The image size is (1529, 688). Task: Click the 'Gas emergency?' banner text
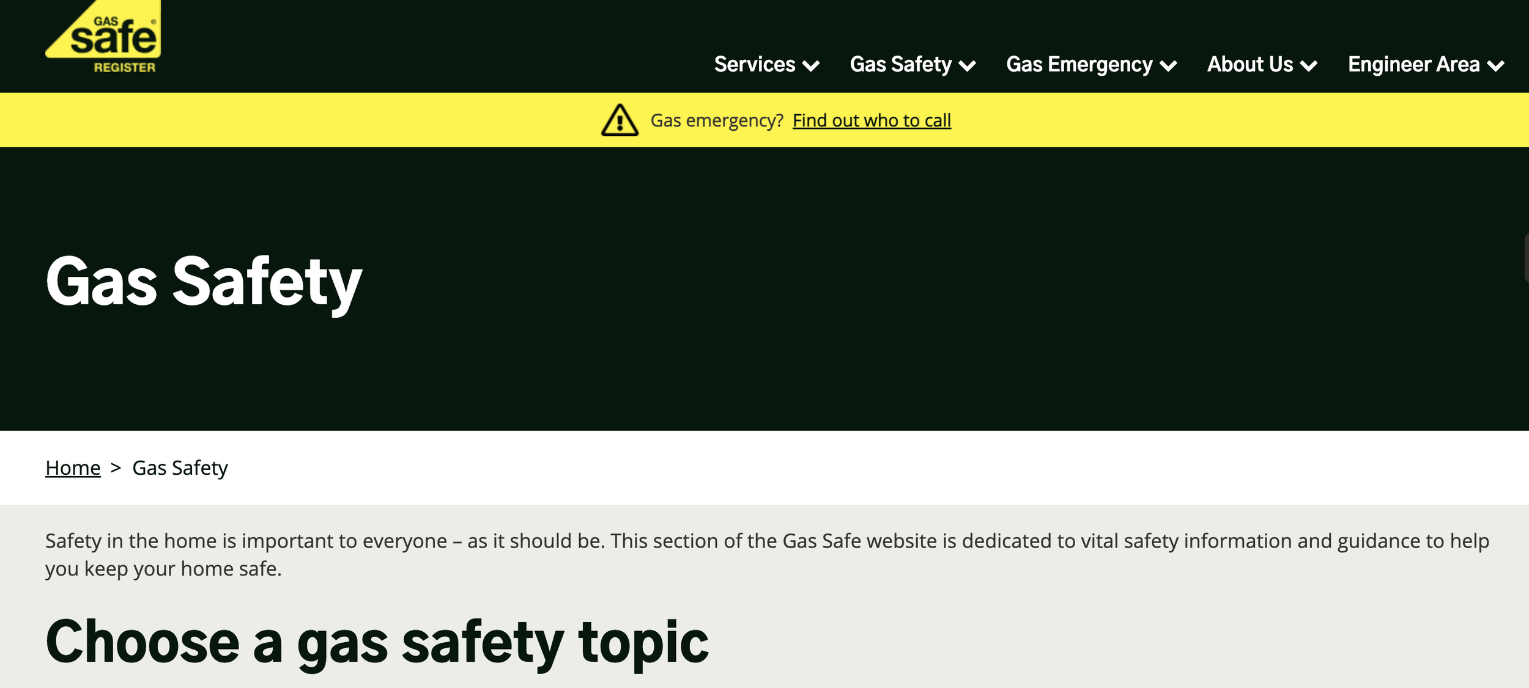(717, 120)
